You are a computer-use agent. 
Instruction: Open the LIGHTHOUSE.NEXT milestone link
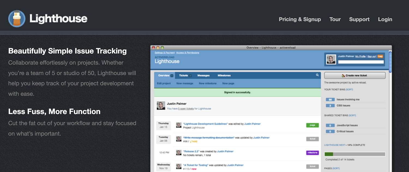coord(335,145)
